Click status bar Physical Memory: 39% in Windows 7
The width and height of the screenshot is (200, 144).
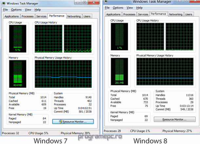pos(75,133)
